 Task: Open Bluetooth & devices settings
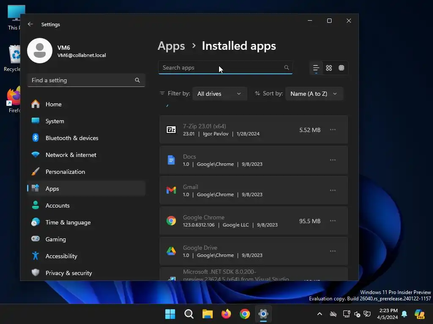tap(86, 138)
